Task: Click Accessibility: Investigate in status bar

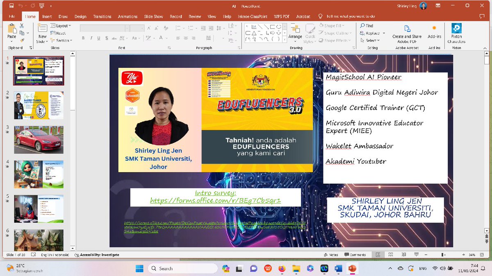Action: pyautogui.click(x=97, y=255)
